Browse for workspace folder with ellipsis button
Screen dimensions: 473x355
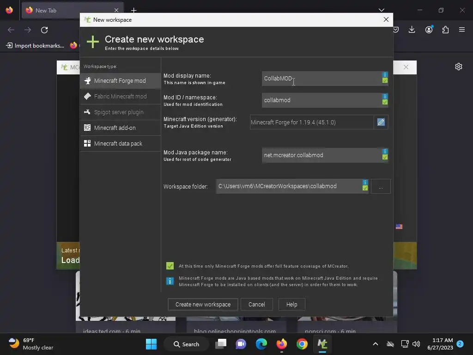point(381,187)
